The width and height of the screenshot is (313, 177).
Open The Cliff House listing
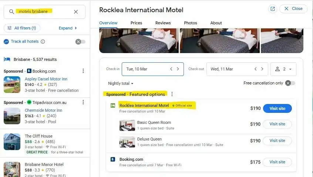(38, 136)
